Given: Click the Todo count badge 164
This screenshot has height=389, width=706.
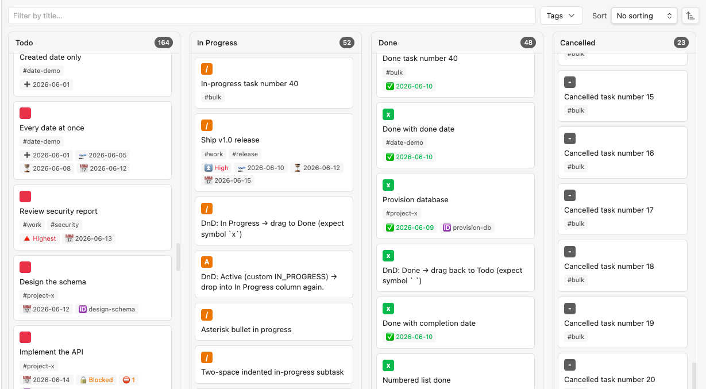Looking at the screenshot, I should (164, 43).
